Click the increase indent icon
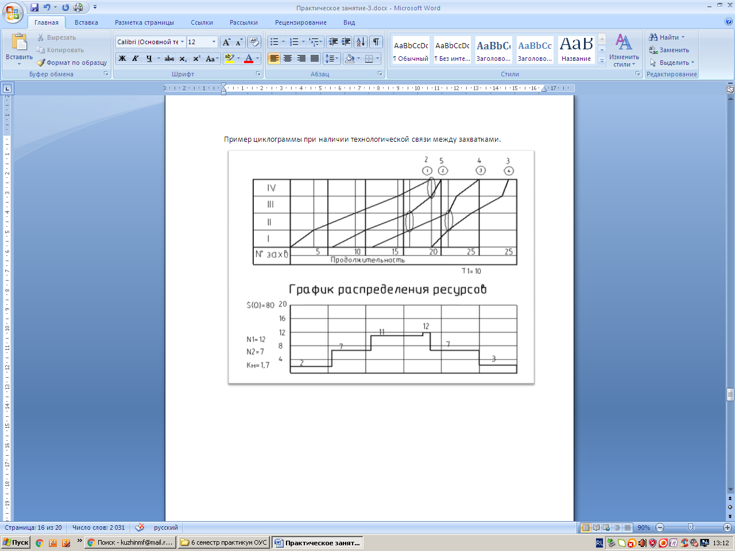Screen dimensions: 735x551 pyautogui.click(x=346, y=42)
